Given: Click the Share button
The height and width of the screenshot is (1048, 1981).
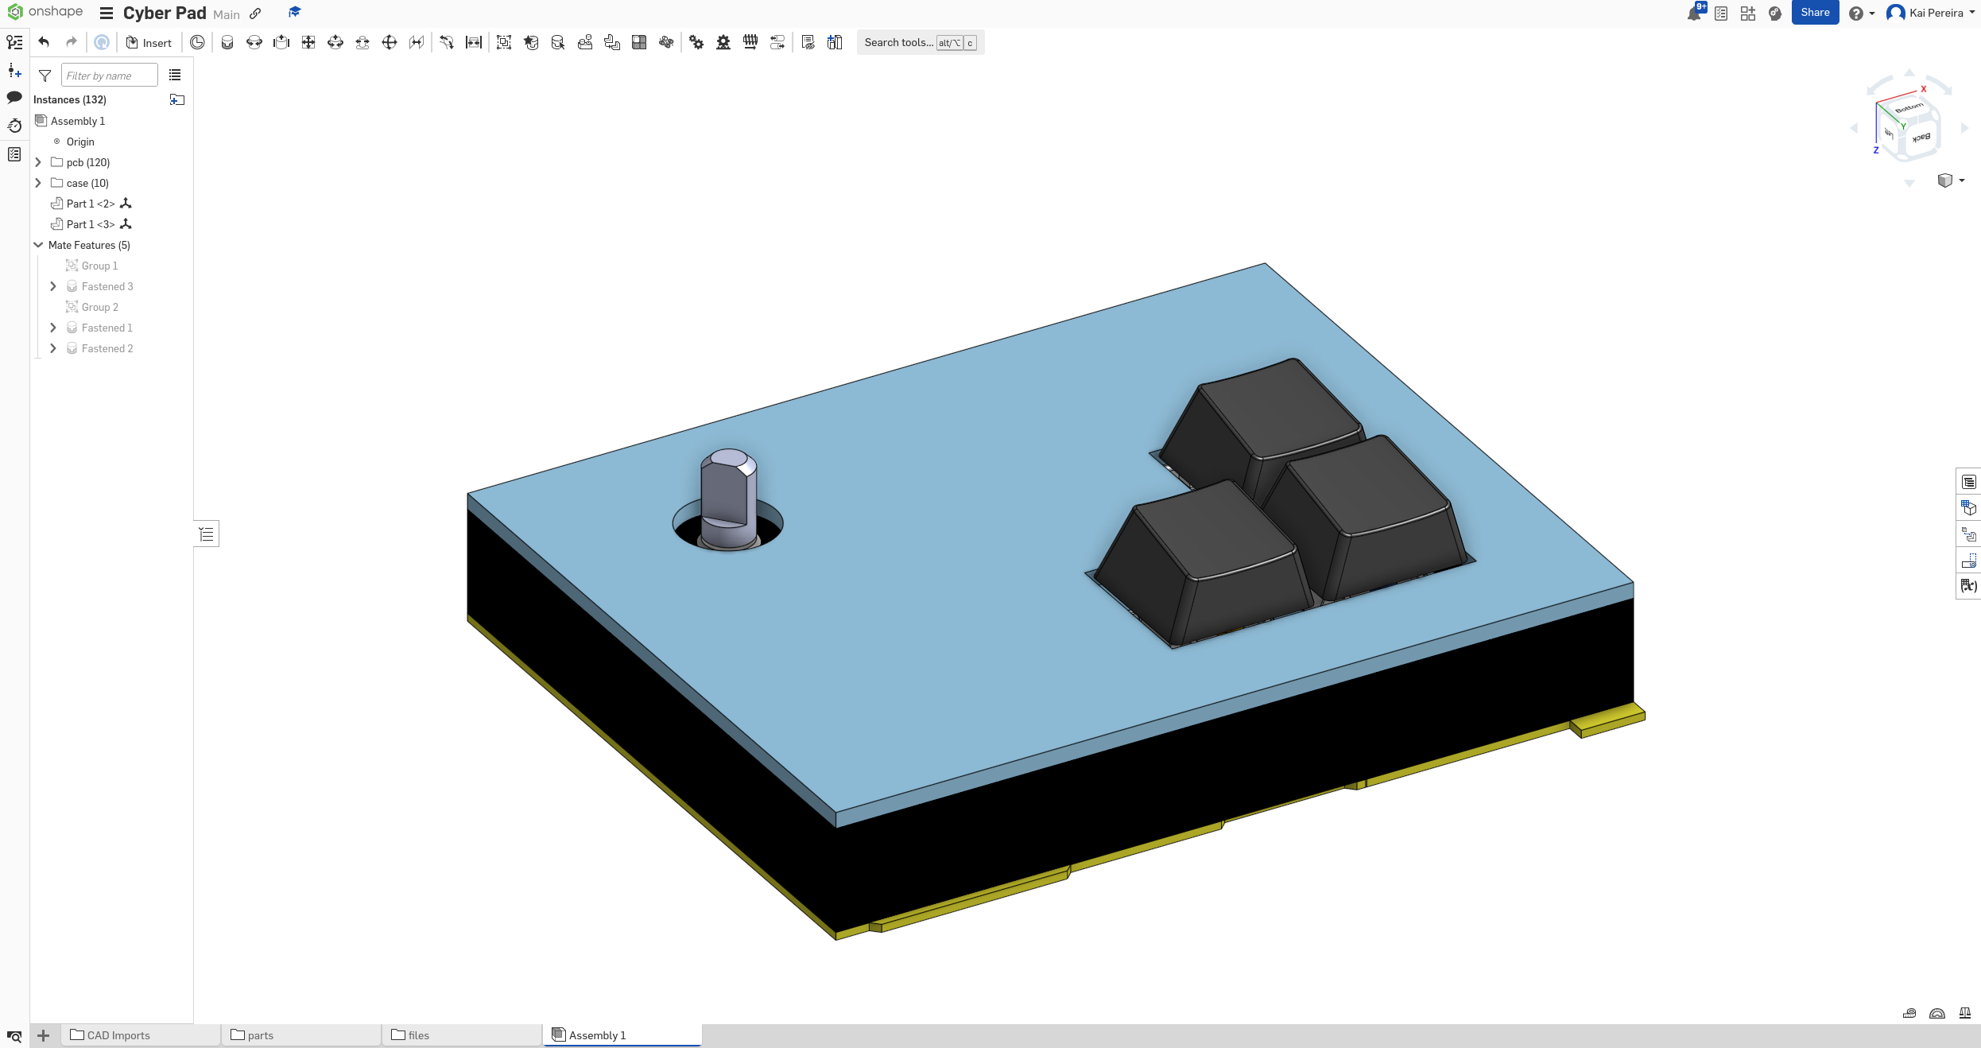Looking at the screenshot, I should pos(1815,13).
